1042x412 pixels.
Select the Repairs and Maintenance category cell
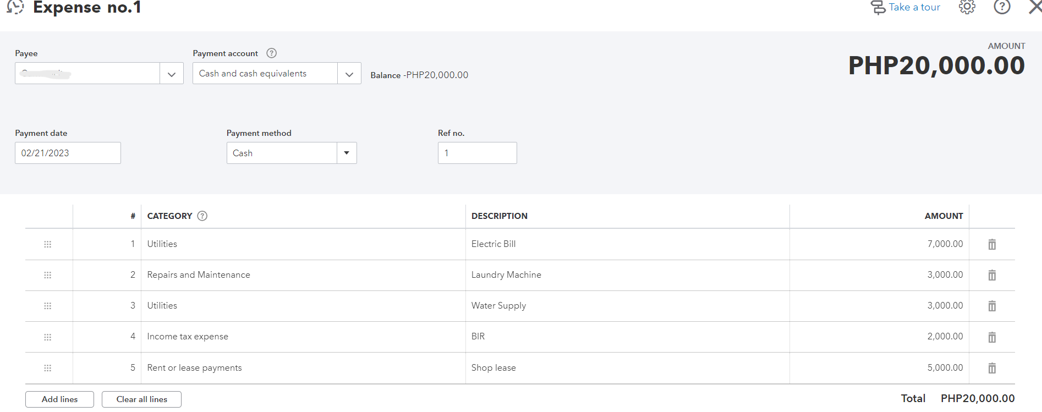pos(199,275)
